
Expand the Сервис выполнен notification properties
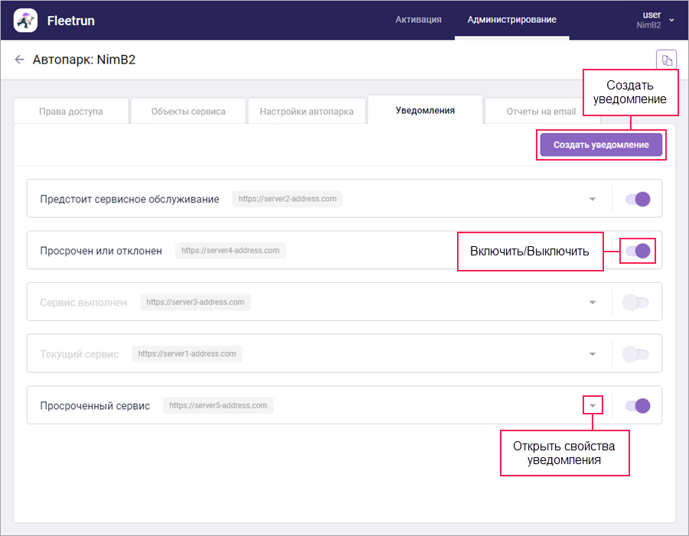point(592,303)
